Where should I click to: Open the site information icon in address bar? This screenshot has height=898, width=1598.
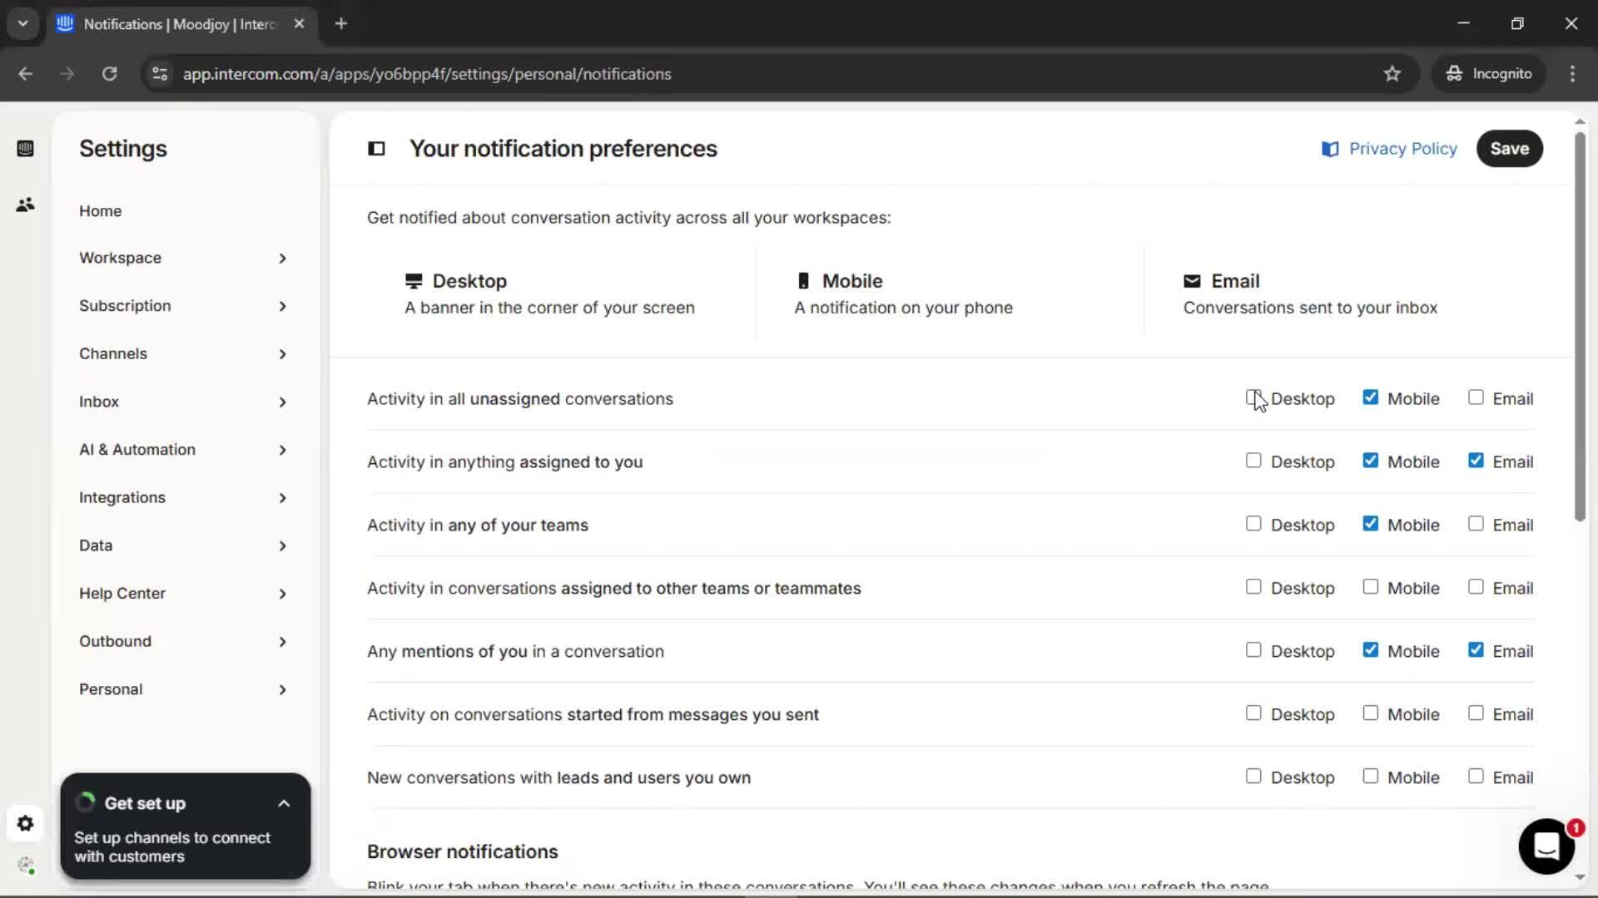pos(160,74)
